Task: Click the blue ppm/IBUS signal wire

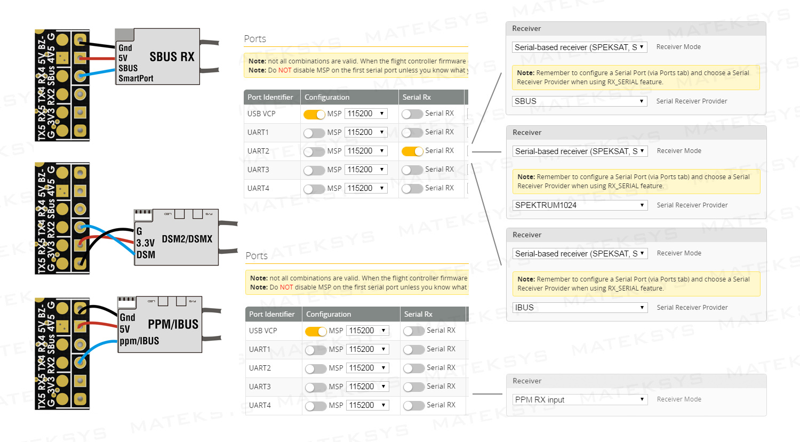Action: coord(97,352)
